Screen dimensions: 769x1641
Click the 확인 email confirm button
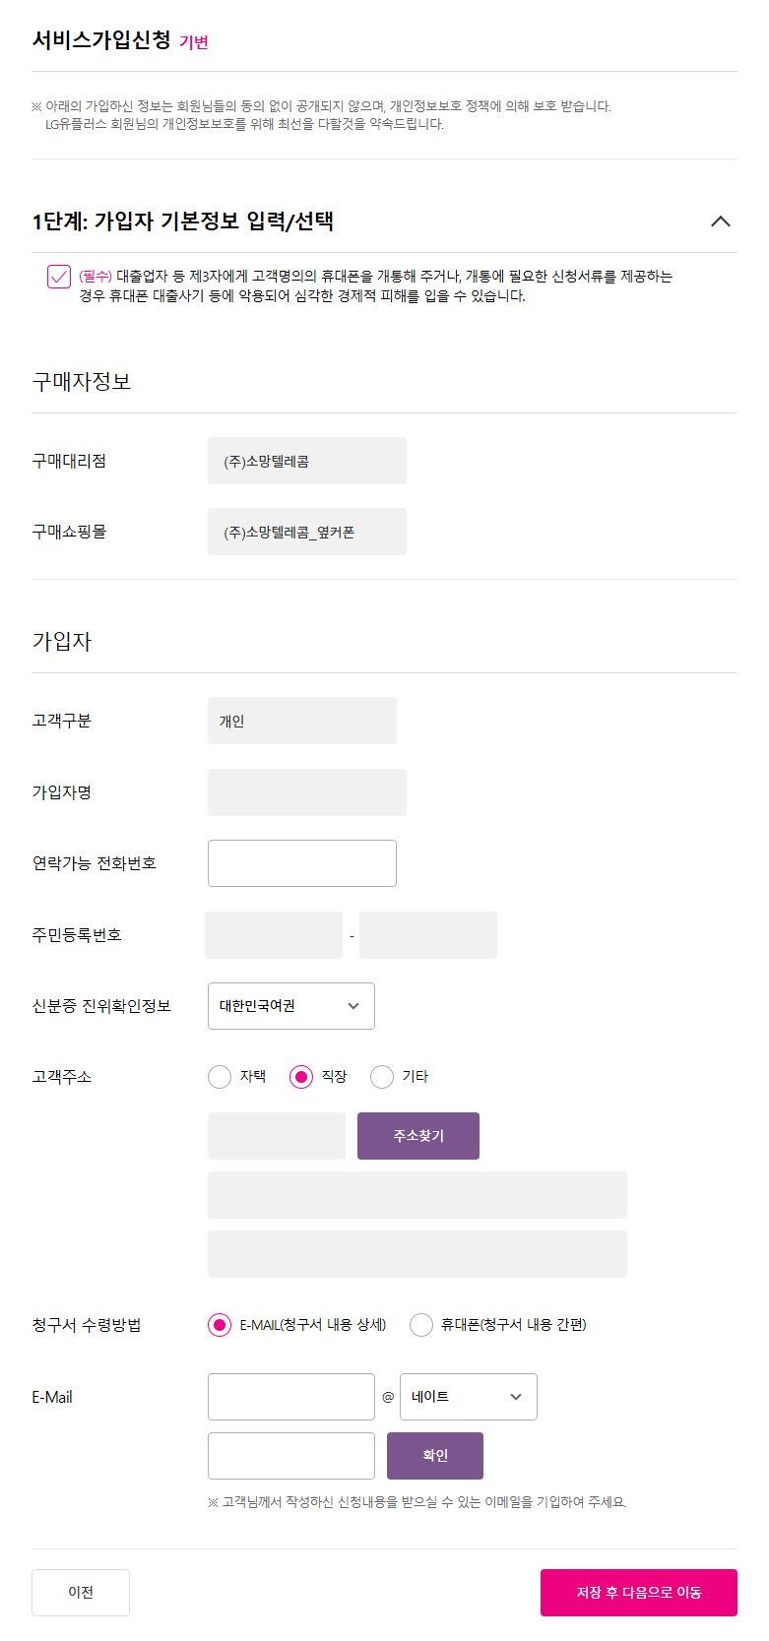[435, 1456]
